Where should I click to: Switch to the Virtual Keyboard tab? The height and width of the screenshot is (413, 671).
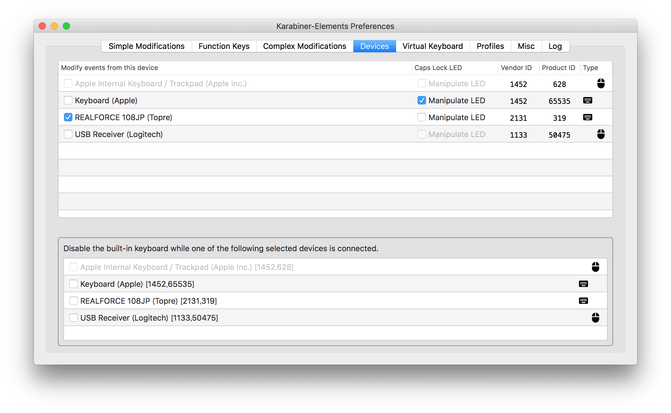[x=433, y=46]
